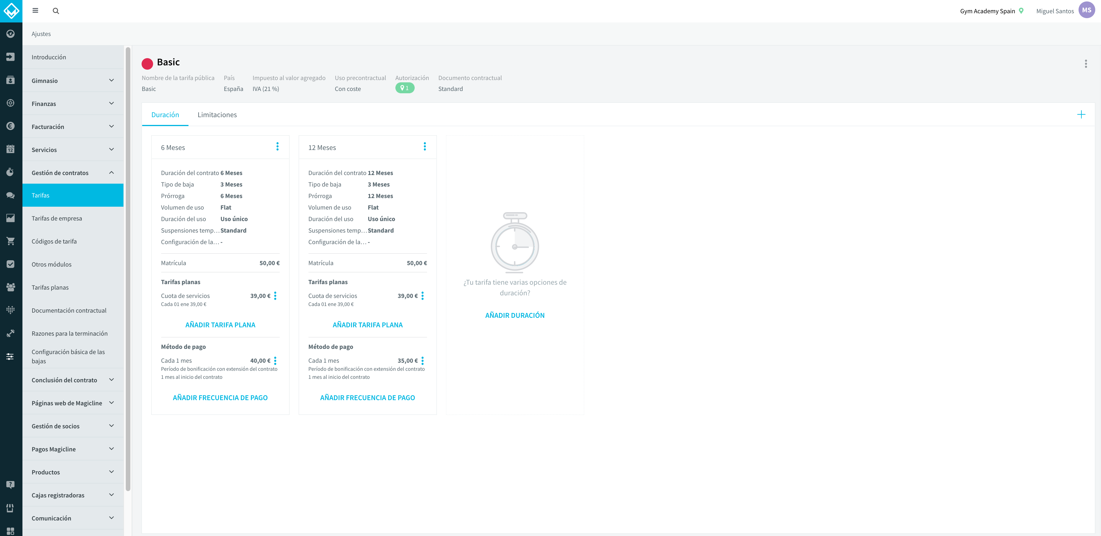Expand Páginas web de Magicline section

73,403
